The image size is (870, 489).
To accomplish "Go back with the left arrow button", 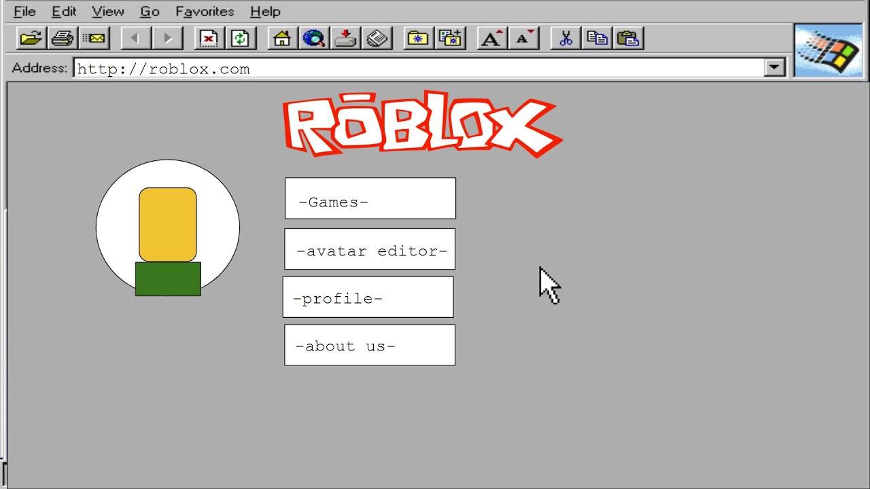I will point(135,38).
